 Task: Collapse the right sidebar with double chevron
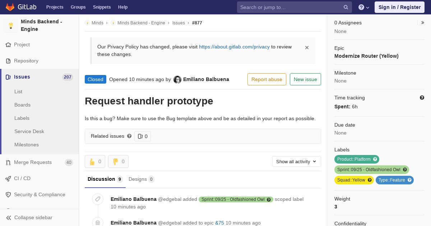click(423, 23)
